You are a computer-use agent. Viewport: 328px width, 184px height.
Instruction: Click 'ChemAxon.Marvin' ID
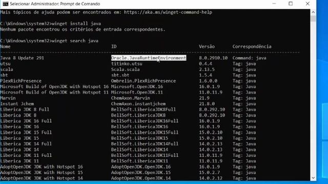tap(130, 98)
